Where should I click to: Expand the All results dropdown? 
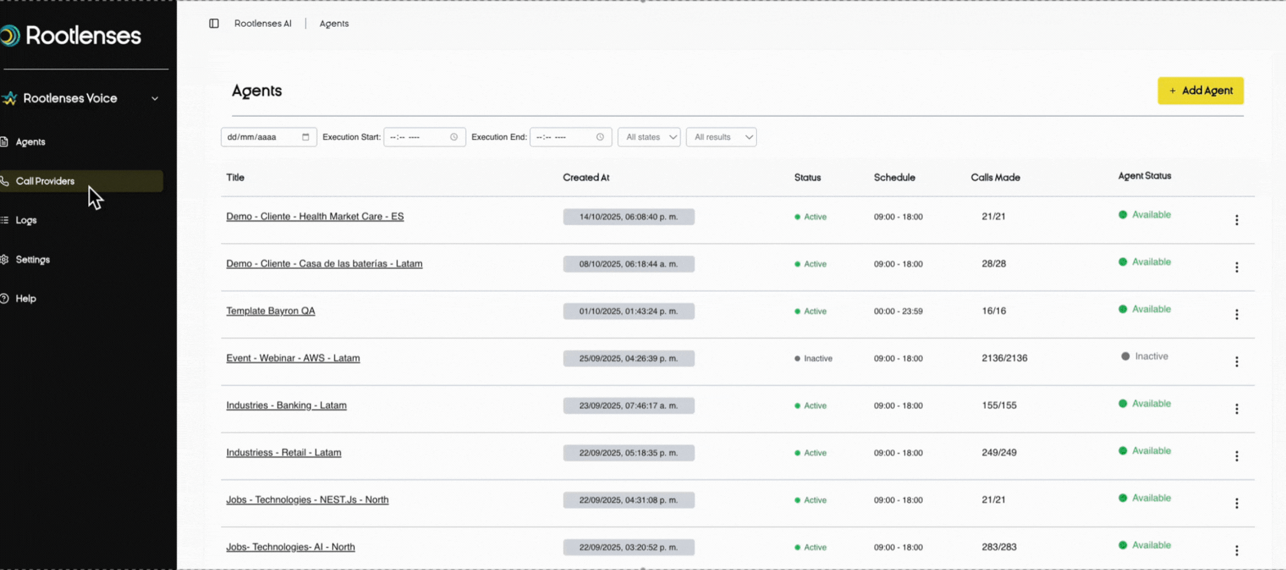pos(721,137)
